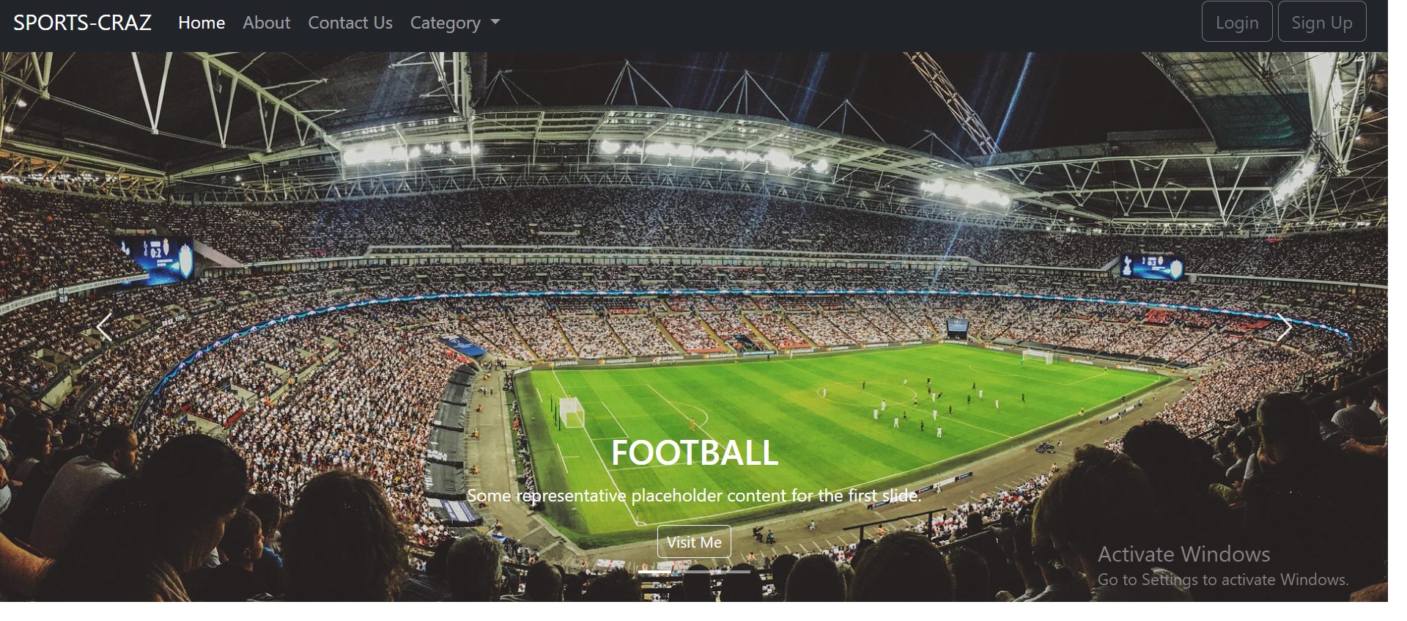This screenshot has height=621, width=1407.
Task: Click the Login button
Action: (x=1237, y=22)
